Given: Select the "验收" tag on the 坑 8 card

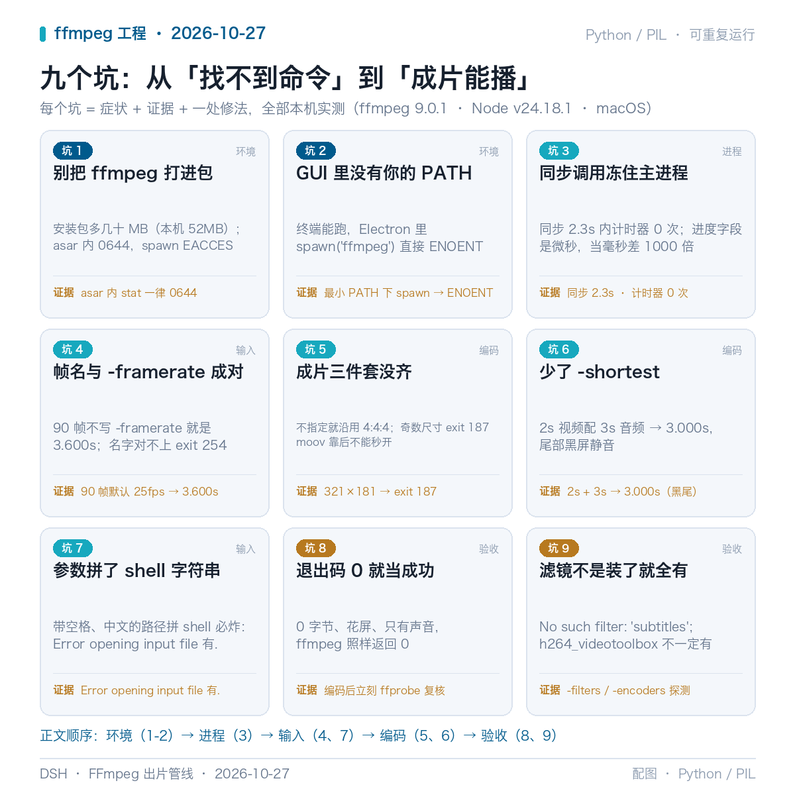Looking at the screenshot, I should 489,549.
